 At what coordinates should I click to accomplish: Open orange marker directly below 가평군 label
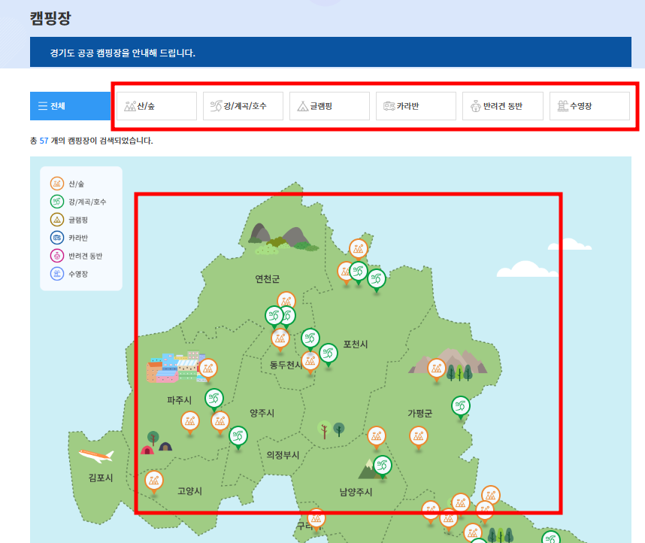point(418,436)
